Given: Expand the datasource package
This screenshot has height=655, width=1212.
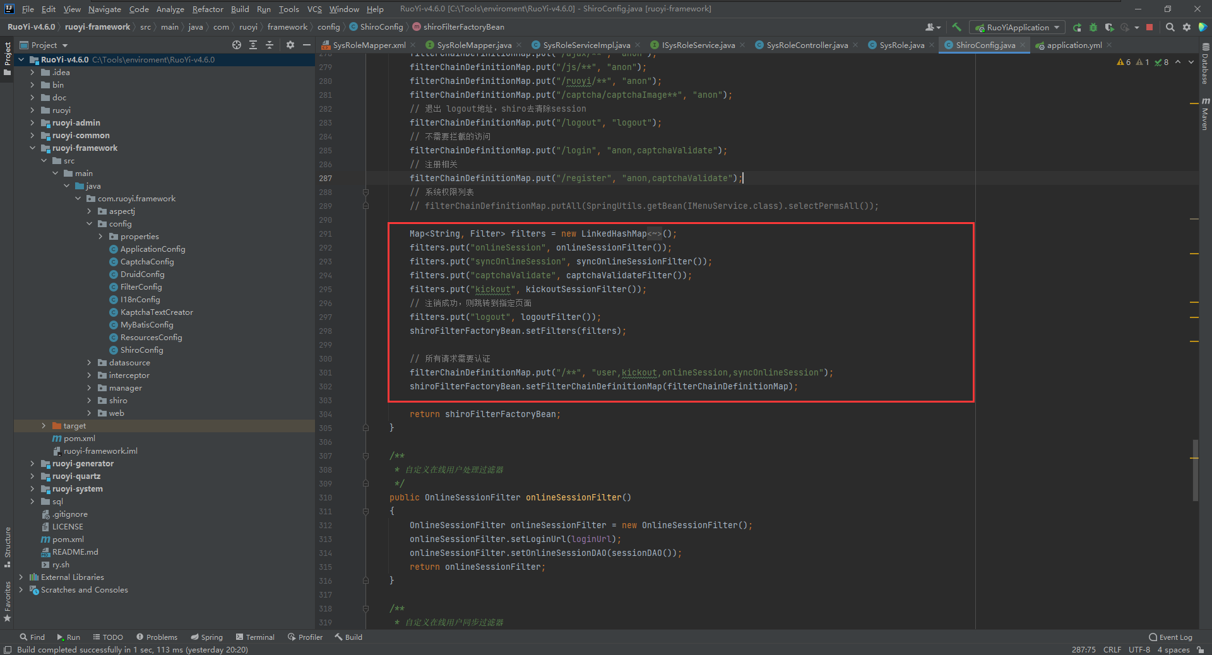Looking at the screenshot, I should click(x=89, y=362).
